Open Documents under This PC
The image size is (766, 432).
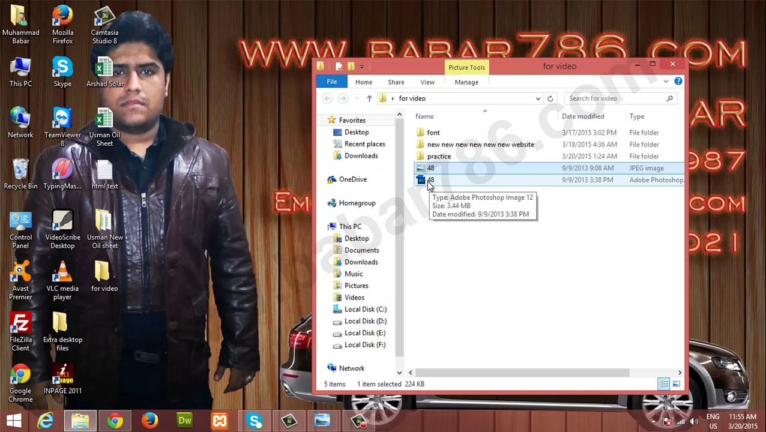pos(361,250)
